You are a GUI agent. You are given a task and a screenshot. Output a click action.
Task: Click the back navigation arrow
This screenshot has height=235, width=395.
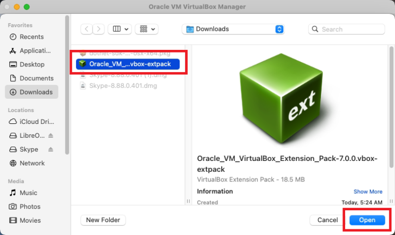(x=86, y=29)
